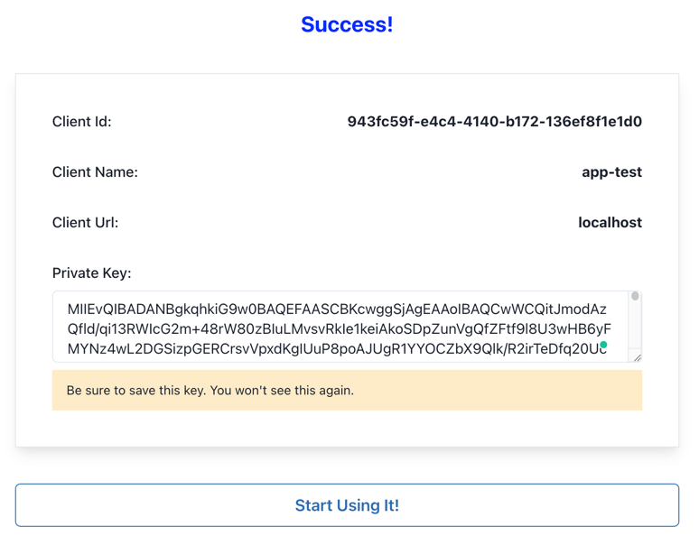Focus the Private Key text area
The width and height of the screenshot is (699, 545).
click(x=336, y=327)
